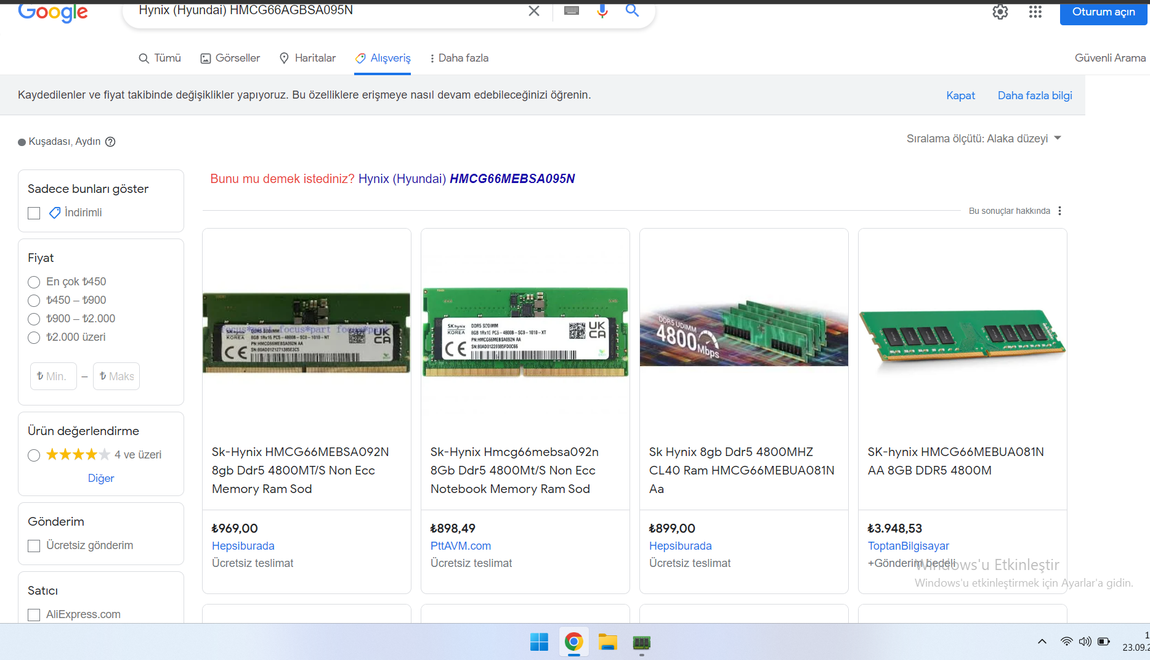Viewport: 1150px width, 660px height.
Task: Select the ₺450 – ₺900 price range
Action: (34, 301)
